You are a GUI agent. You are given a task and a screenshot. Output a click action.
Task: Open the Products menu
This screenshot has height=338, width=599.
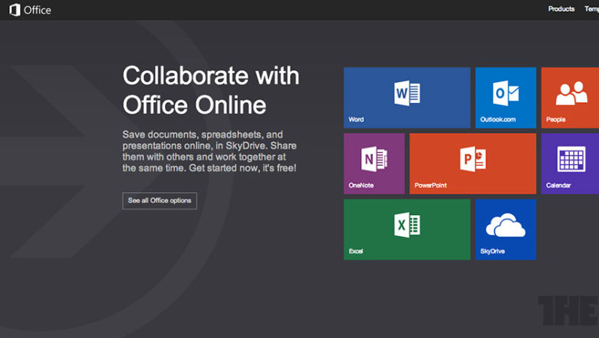(x=561, y=8)
